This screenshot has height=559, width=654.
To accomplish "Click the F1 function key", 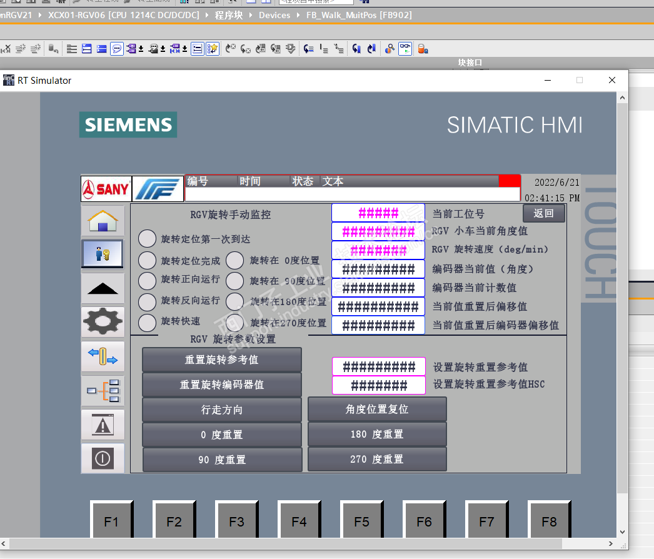I will (111, 520).
